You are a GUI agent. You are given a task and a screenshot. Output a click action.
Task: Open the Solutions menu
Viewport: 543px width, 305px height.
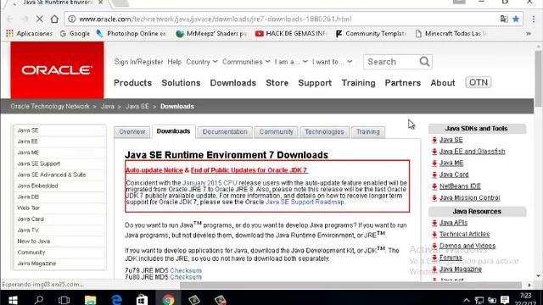pos(181,83)
